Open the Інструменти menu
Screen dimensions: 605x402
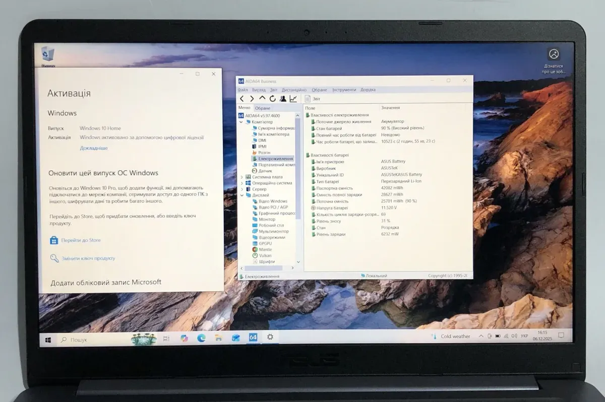(x=344, y=90)
